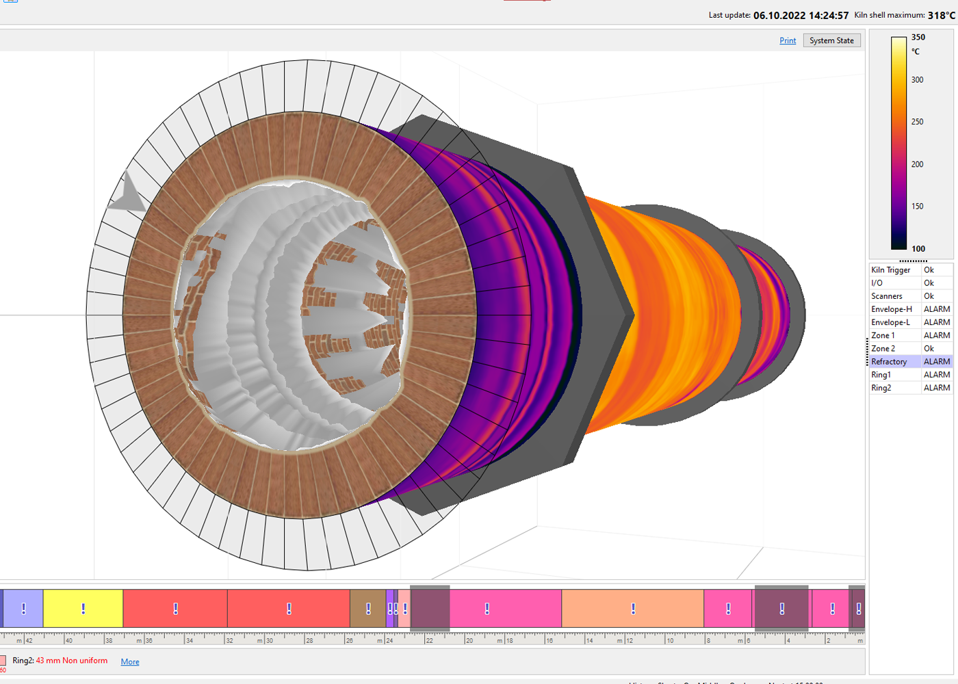
Task: Click the alarm mark near 36 m
Action: pos(176,608)
